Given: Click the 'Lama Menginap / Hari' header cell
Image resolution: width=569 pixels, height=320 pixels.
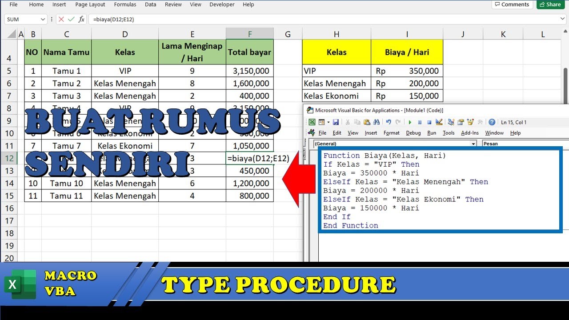Looking at the screenshot, I should [192, 52].
